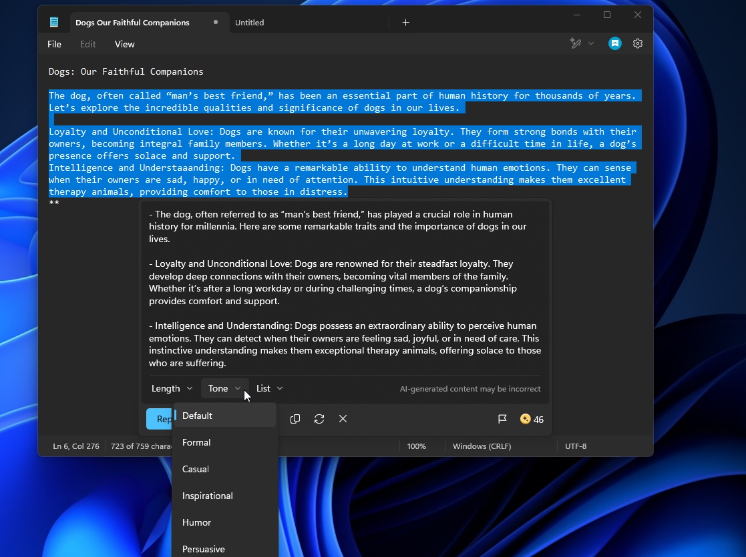This screenshot has height=557, width=746.
Task: Click the 'AI-generated content may be incorrect' notice
Action: click(x=470, y=389)
